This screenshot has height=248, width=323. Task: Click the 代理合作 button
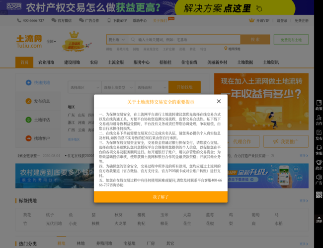click(x=242, y=141)
